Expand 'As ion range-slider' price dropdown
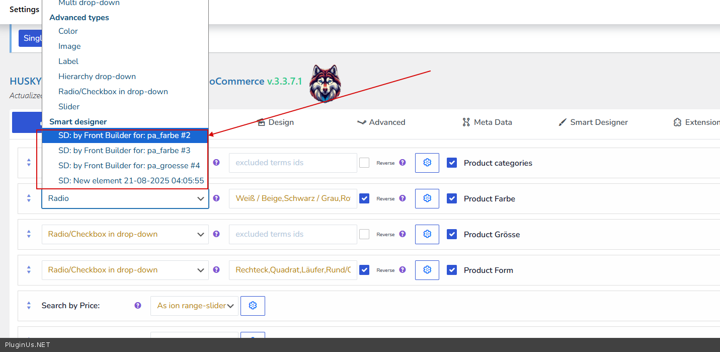This screenshot has width=720, height=352. pos(194,306)
